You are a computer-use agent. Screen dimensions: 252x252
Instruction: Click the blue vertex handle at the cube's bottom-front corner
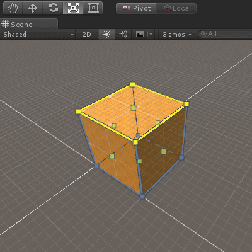pyautogui.click(x=142, y=197)
